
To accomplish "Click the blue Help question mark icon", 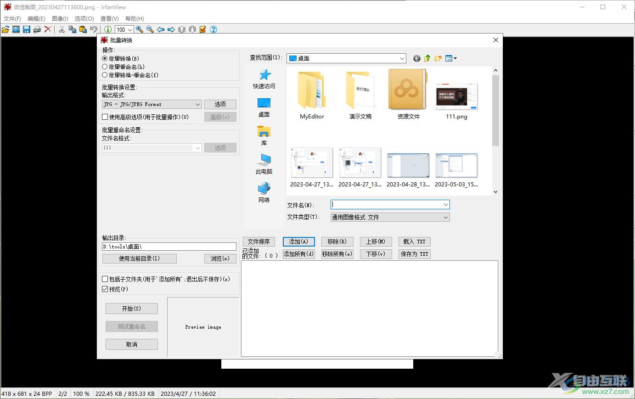I will (214, 29).
